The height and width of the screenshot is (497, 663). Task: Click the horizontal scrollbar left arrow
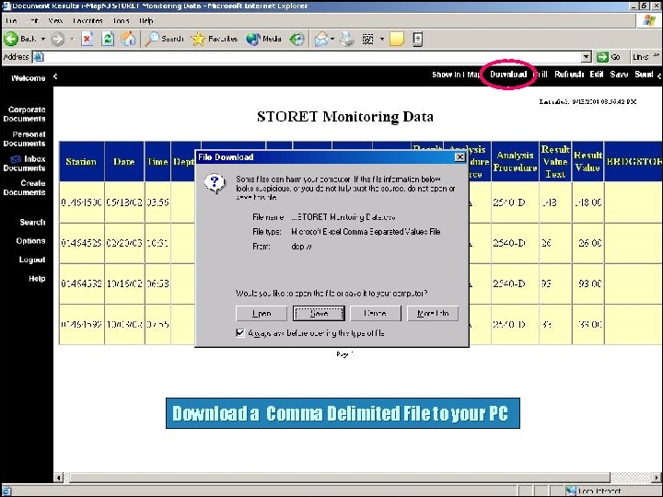click(59, 478)
